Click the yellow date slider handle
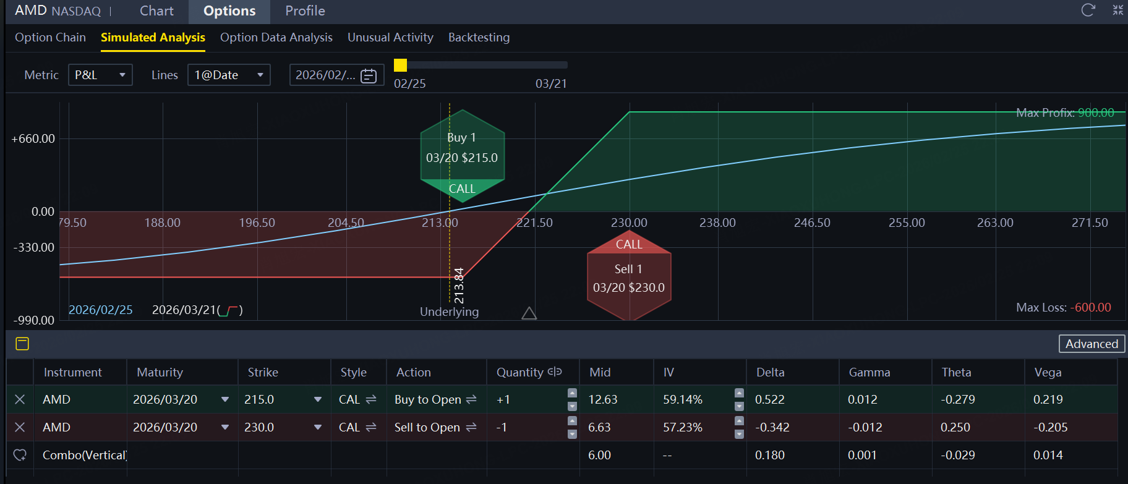The image size is (1128, 484). pos(400,65)
